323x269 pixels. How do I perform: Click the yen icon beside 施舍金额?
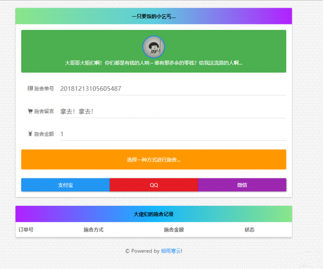click(x=30, y=134)
